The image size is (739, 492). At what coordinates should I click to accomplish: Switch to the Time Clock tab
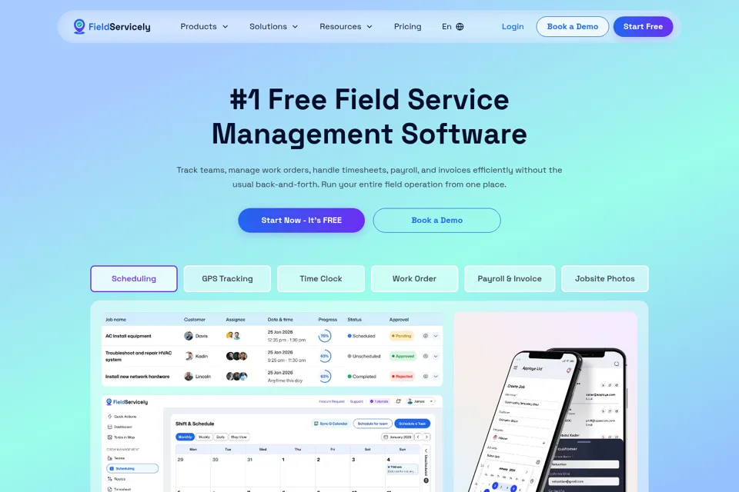(x=321, y=279)
